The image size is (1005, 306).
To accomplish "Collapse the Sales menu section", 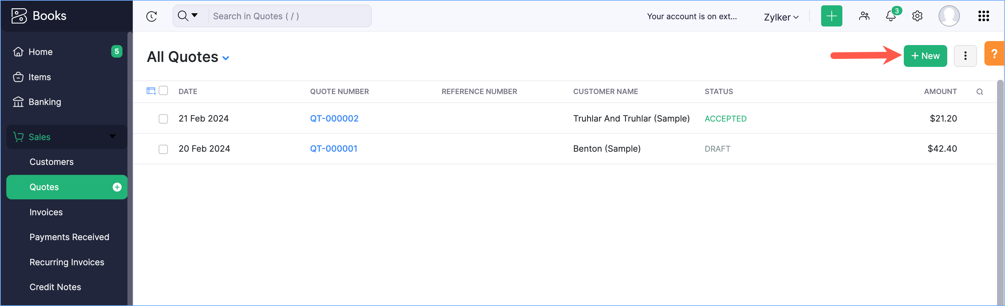I will click(x=113, y=137).
